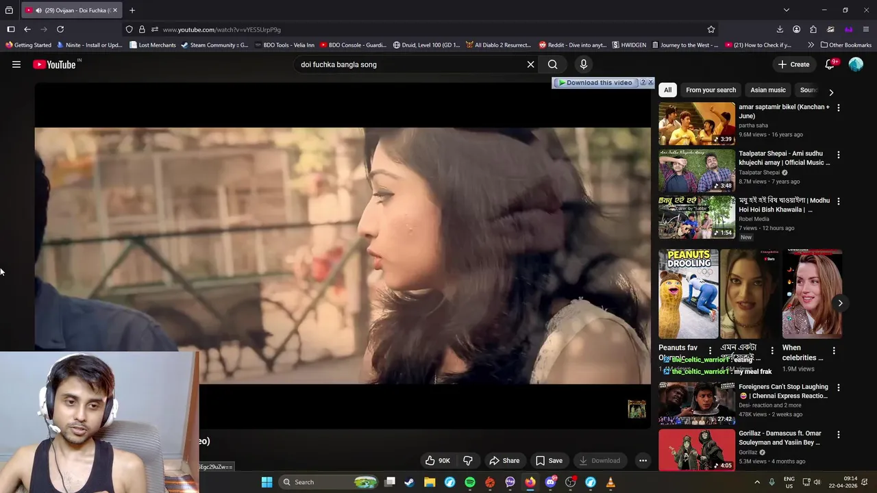Open the Firefox application menu
The height and width of the screenshot is (493, 877).
pos(867,29)
